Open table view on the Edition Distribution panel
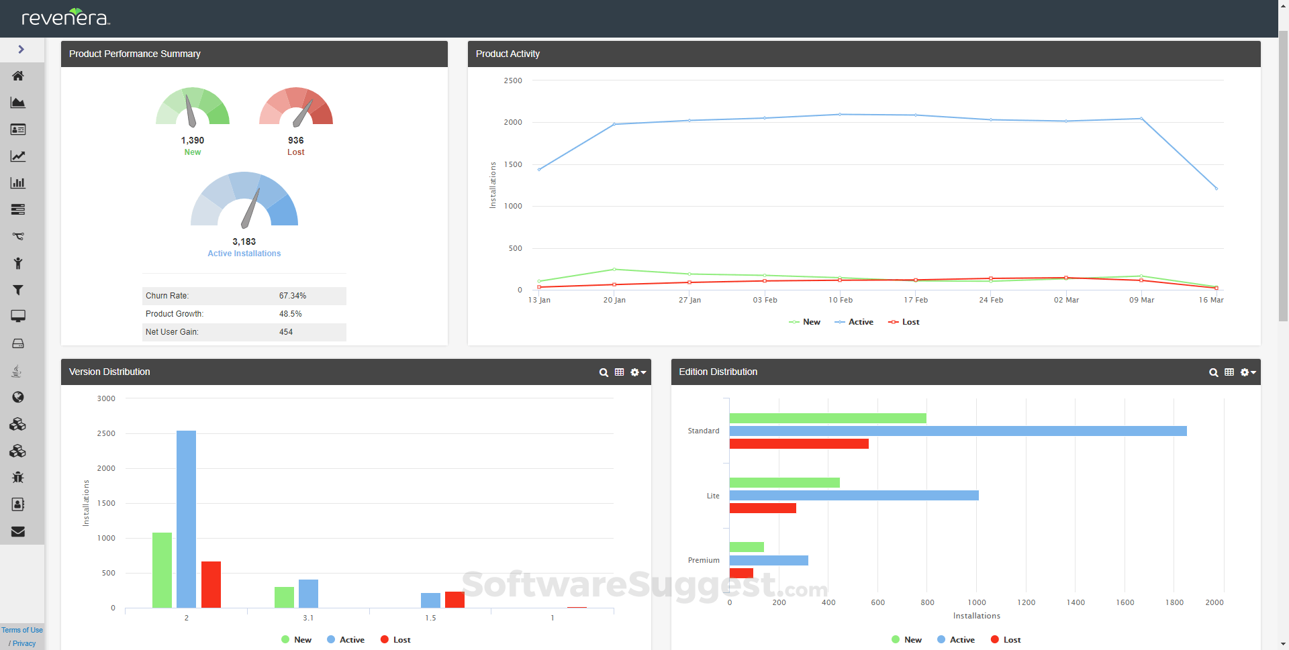This screenshot has width=1289, height=650. [1229, 372]
